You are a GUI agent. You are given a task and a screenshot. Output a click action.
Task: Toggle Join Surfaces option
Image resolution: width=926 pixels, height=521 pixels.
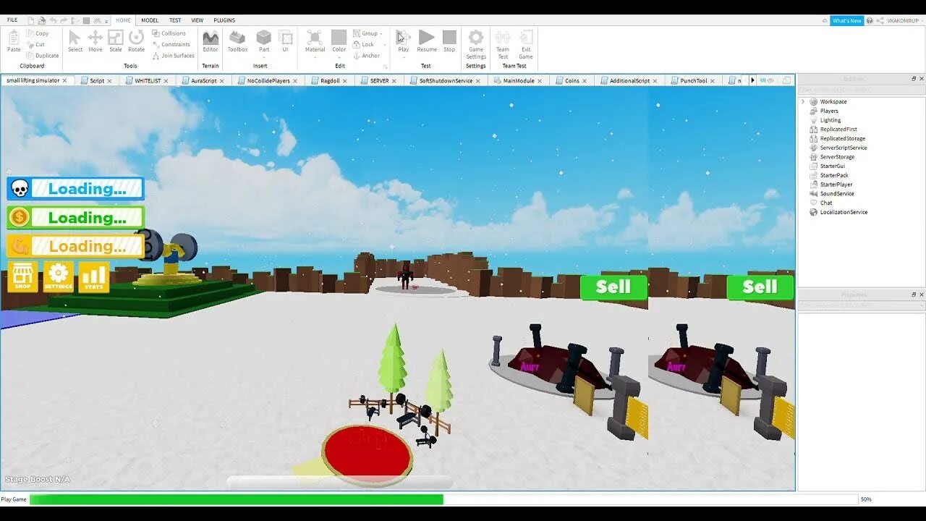(174, 56)
